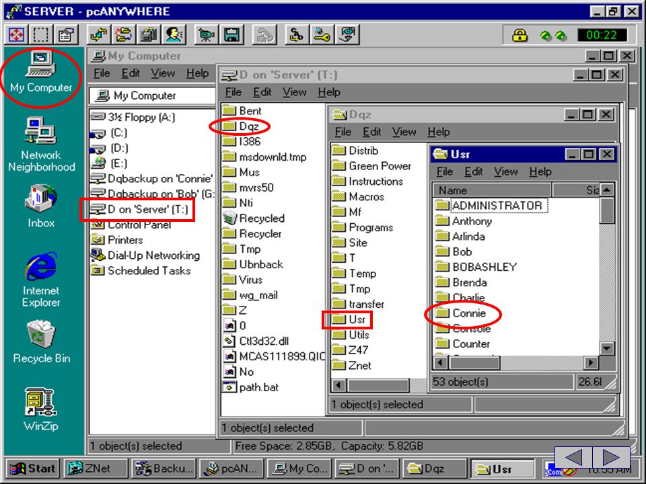Image resolution: width=646 pixels, height=484 pixels.
Task: Select the MCAS111899.QIC file
Action: coord(274,356)
